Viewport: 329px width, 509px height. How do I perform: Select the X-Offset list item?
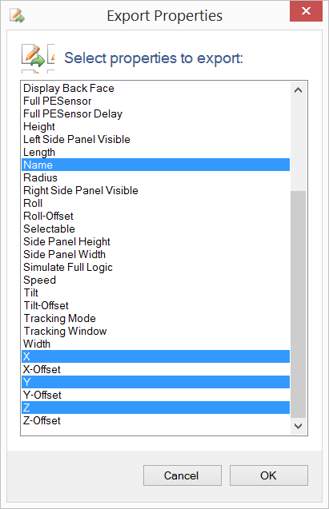pos(156,369)
